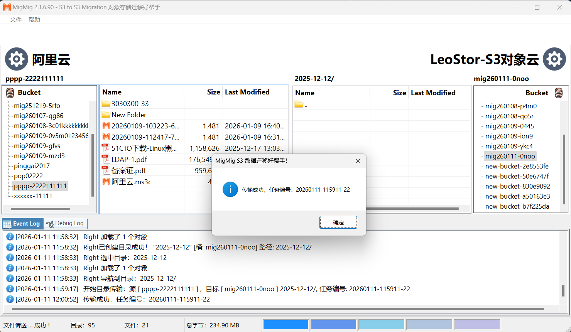Switch to the Debug Log tab

coord(66,224)
